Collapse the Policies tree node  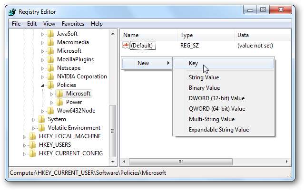43,85
